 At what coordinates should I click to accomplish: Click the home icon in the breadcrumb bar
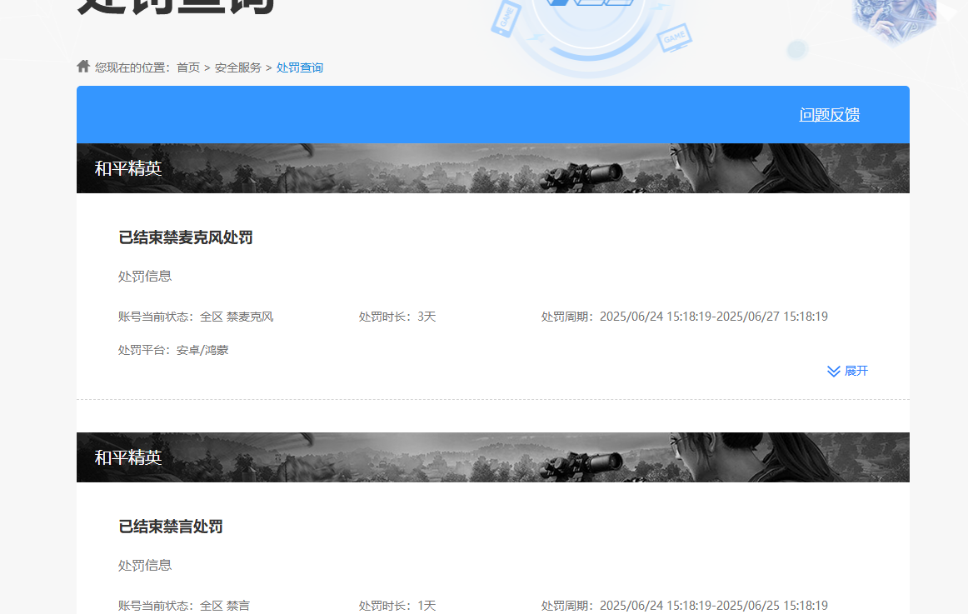(82, 67)
